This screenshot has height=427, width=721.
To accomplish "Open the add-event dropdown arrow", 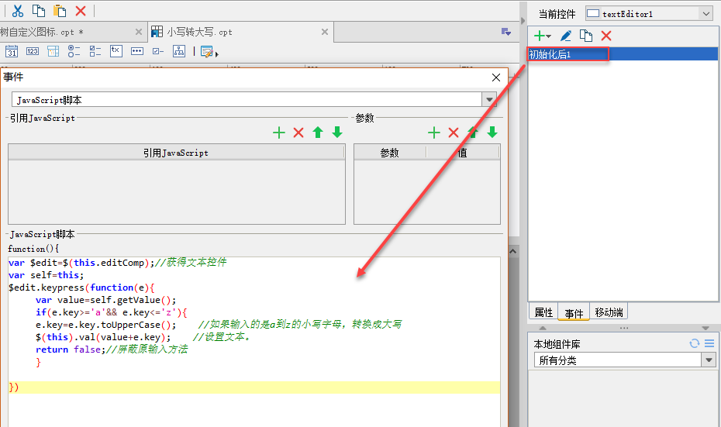I will [549, 36].
